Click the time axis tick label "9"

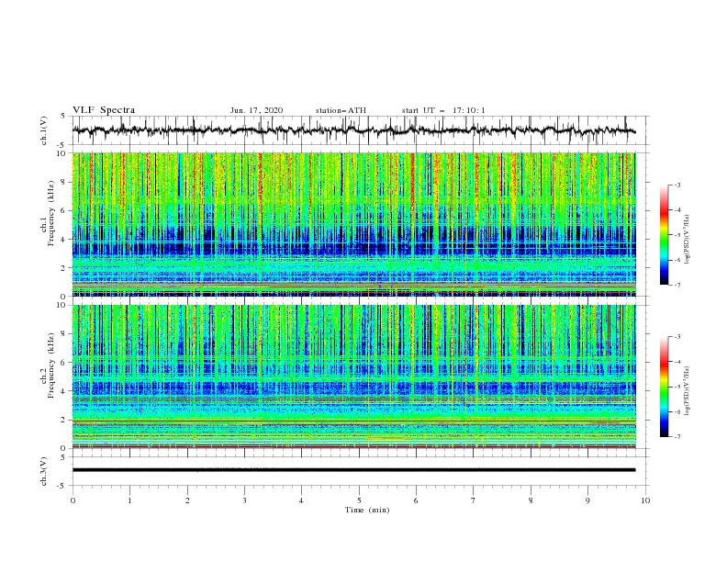587,500
